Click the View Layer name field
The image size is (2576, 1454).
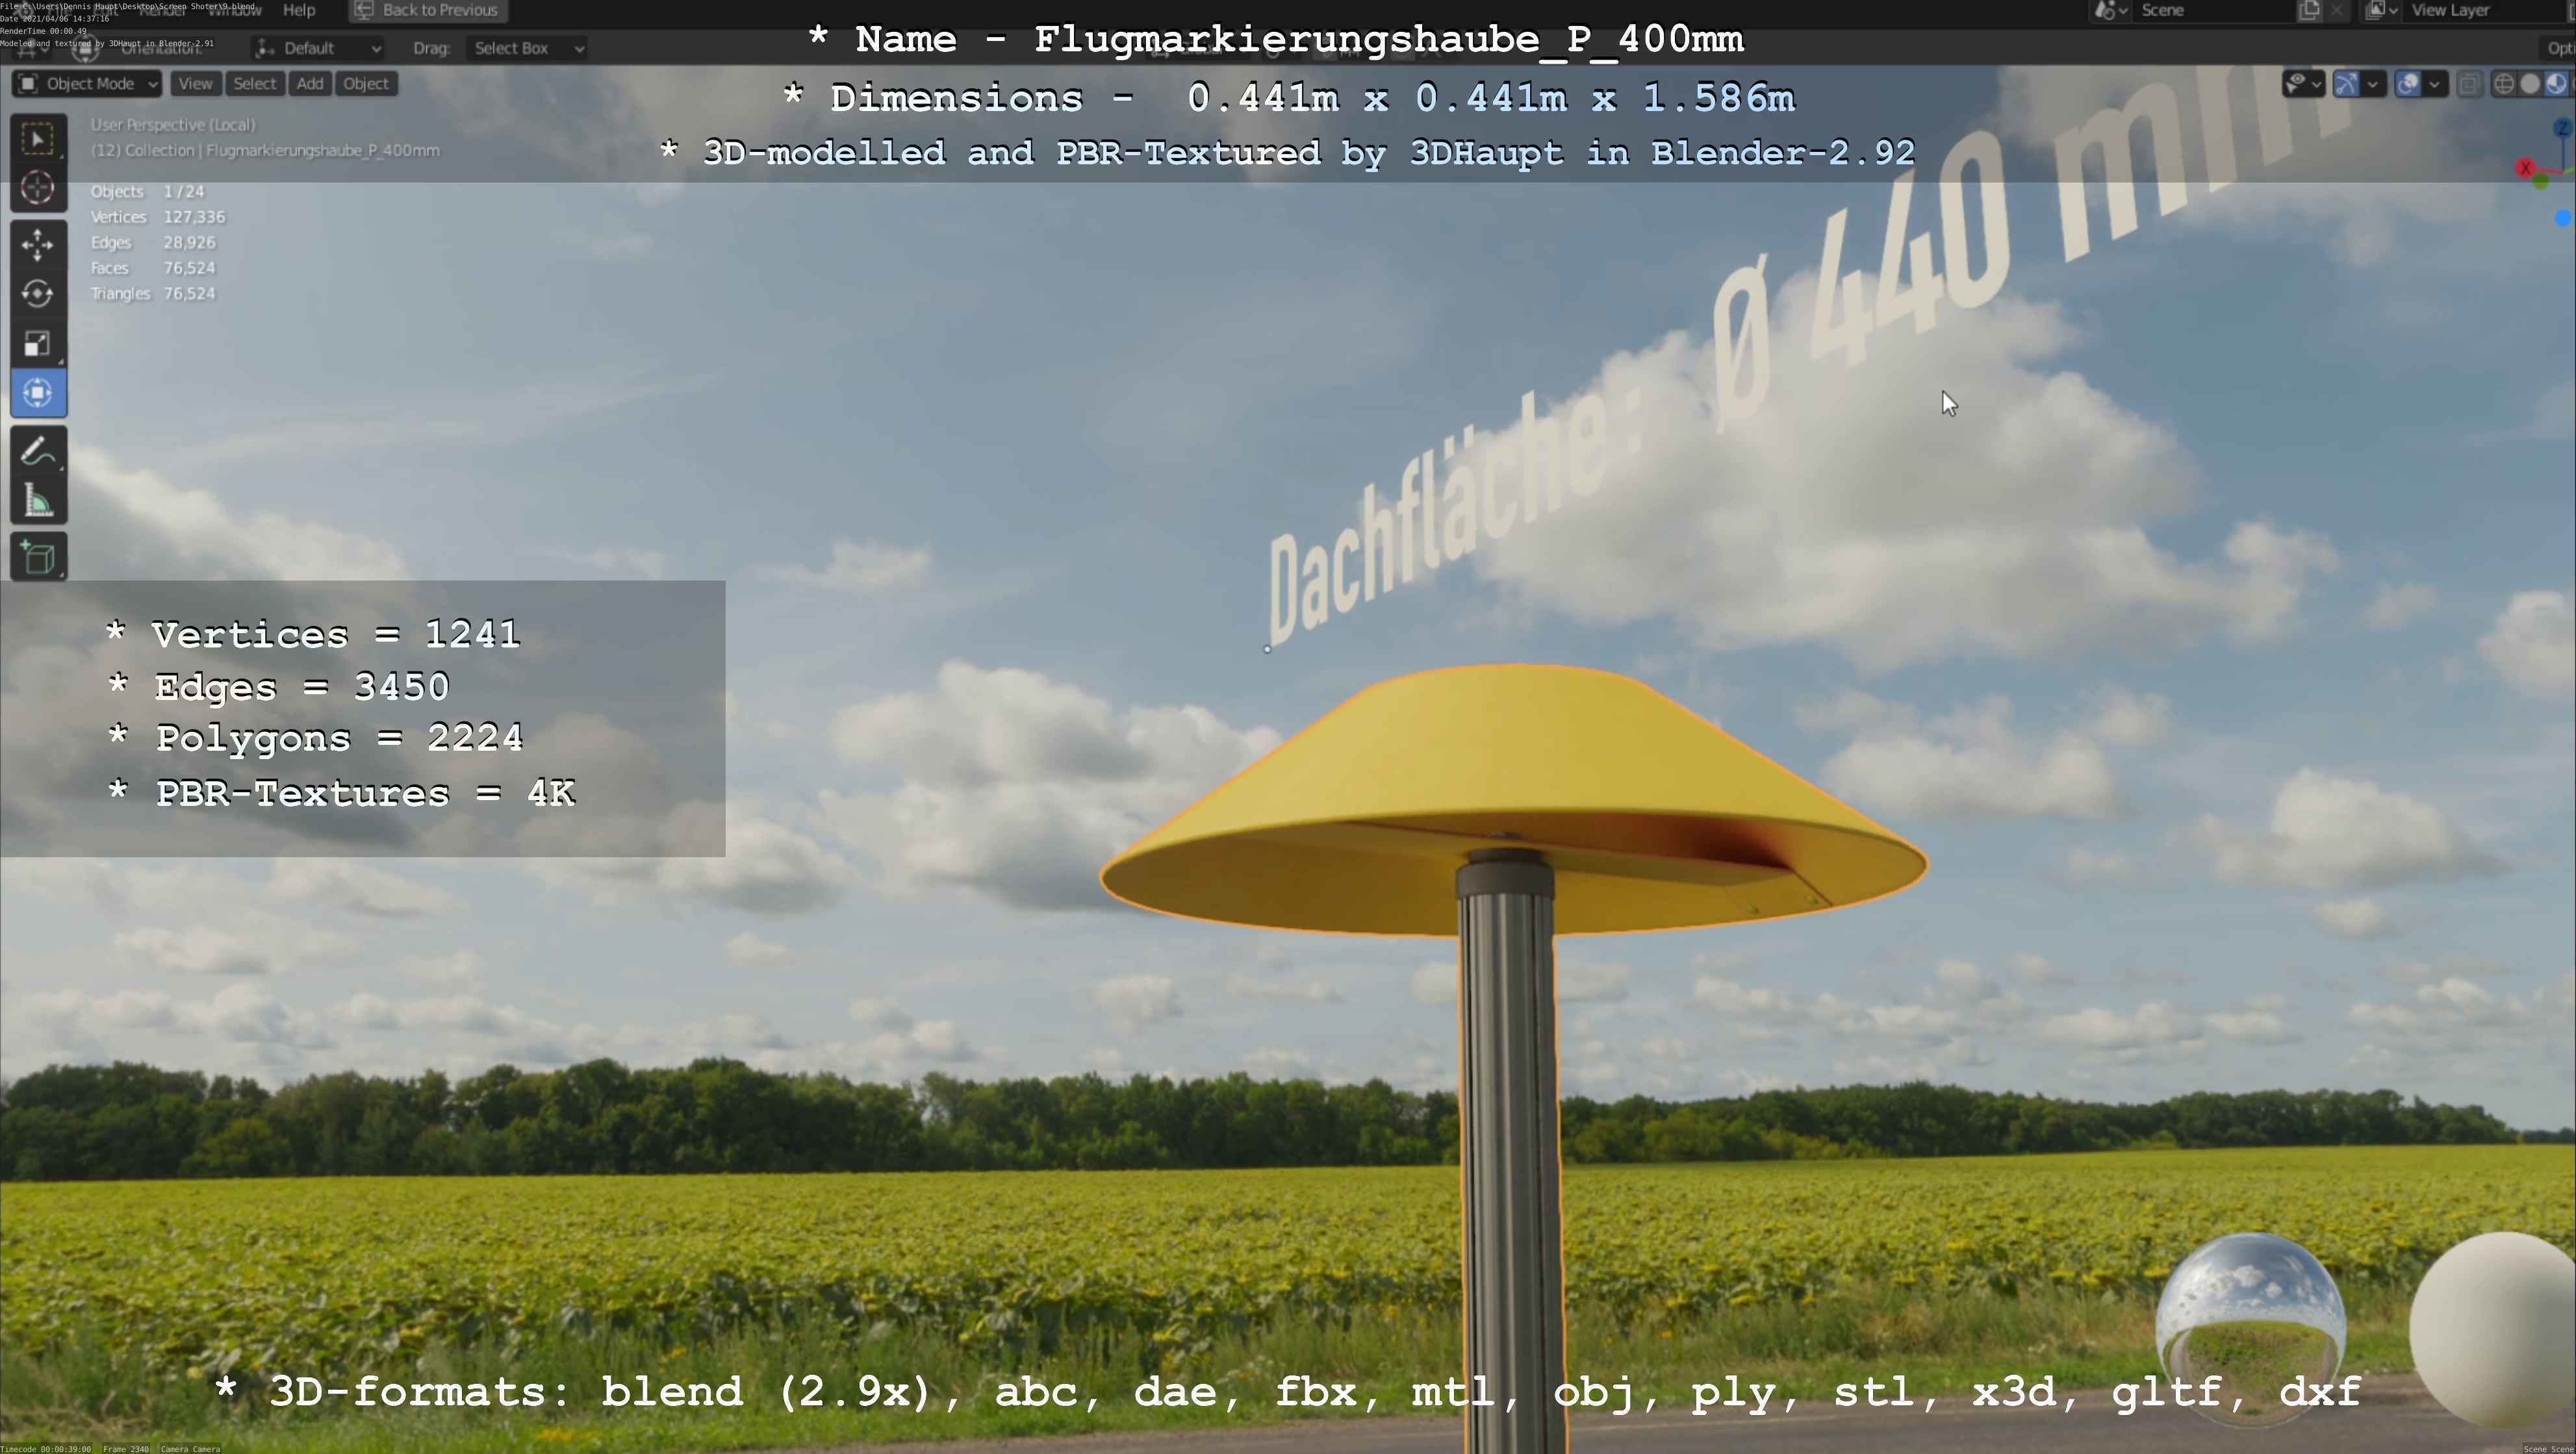[2484, 10]
